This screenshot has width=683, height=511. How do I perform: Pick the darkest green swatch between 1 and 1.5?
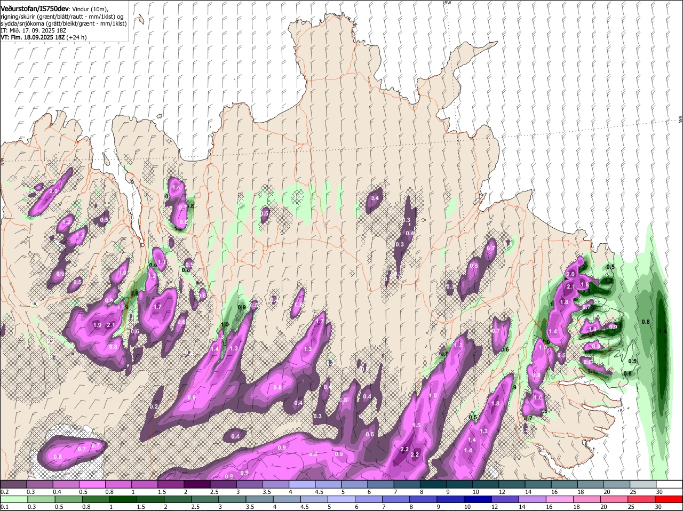[x=123, y=499]
